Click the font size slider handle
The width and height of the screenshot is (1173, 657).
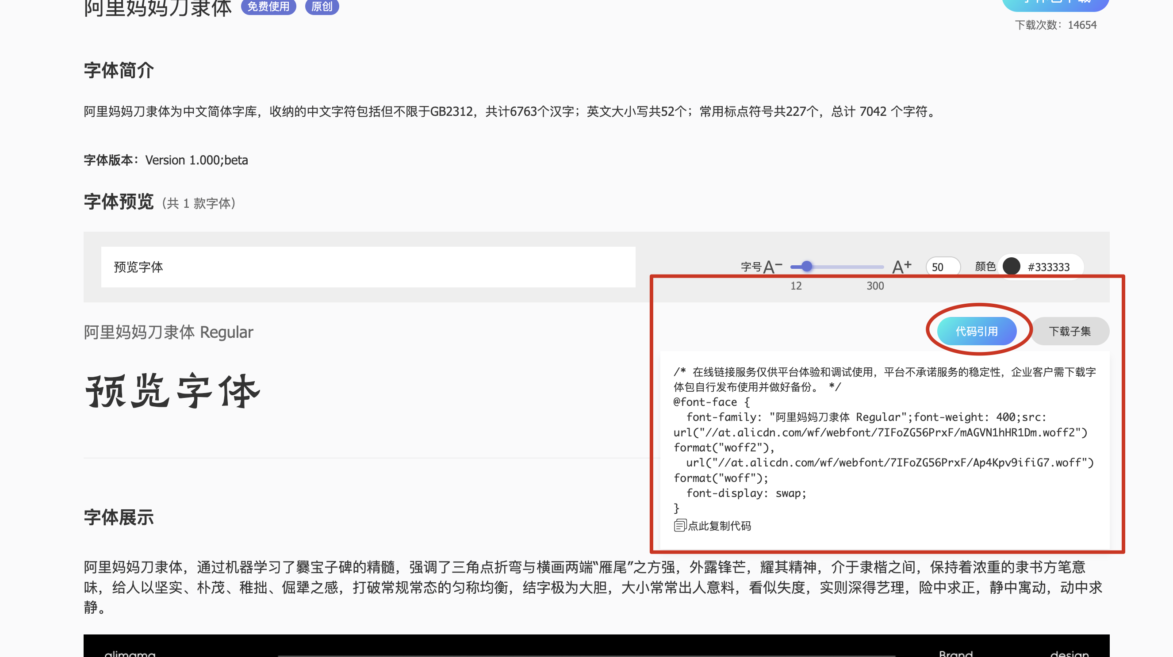coord(806,266)
